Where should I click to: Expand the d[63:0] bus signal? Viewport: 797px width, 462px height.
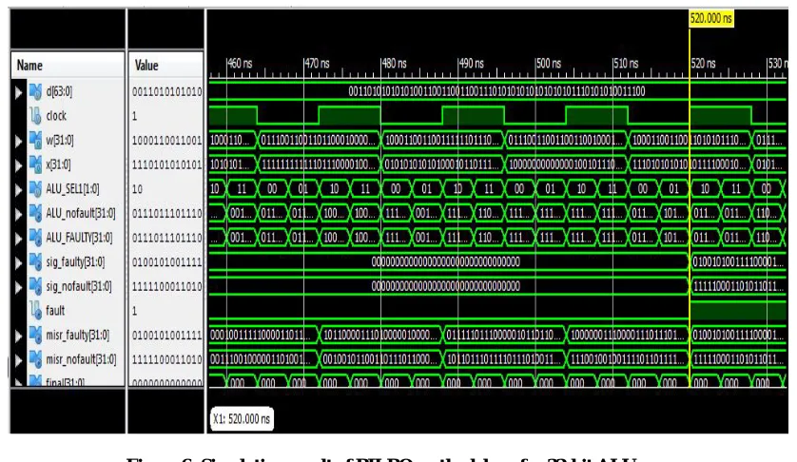pyautogui.click(x=19, y=92)
